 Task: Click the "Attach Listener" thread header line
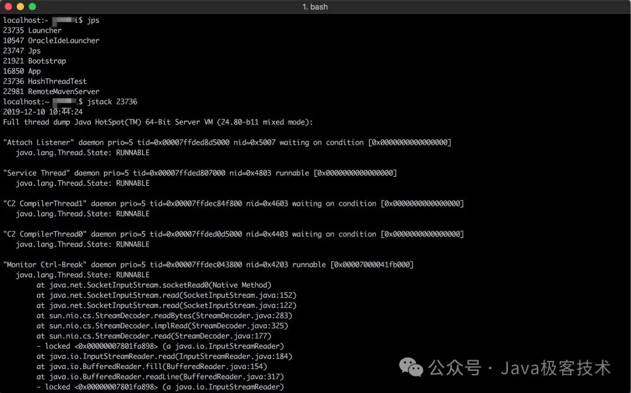pyautogui.click(x=227, y=142)
